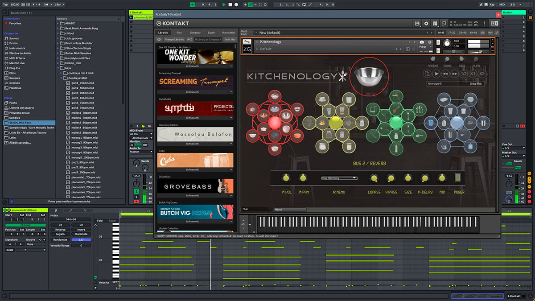Screen dimensions: 535x301
Task: Open the quantization 1 Bar dropdown
Action: tap(58, 4)
